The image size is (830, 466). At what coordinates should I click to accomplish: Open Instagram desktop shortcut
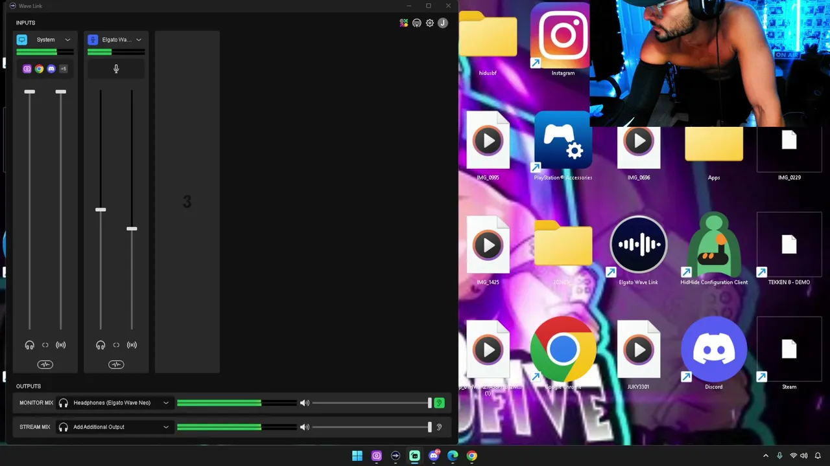(563, 40)
